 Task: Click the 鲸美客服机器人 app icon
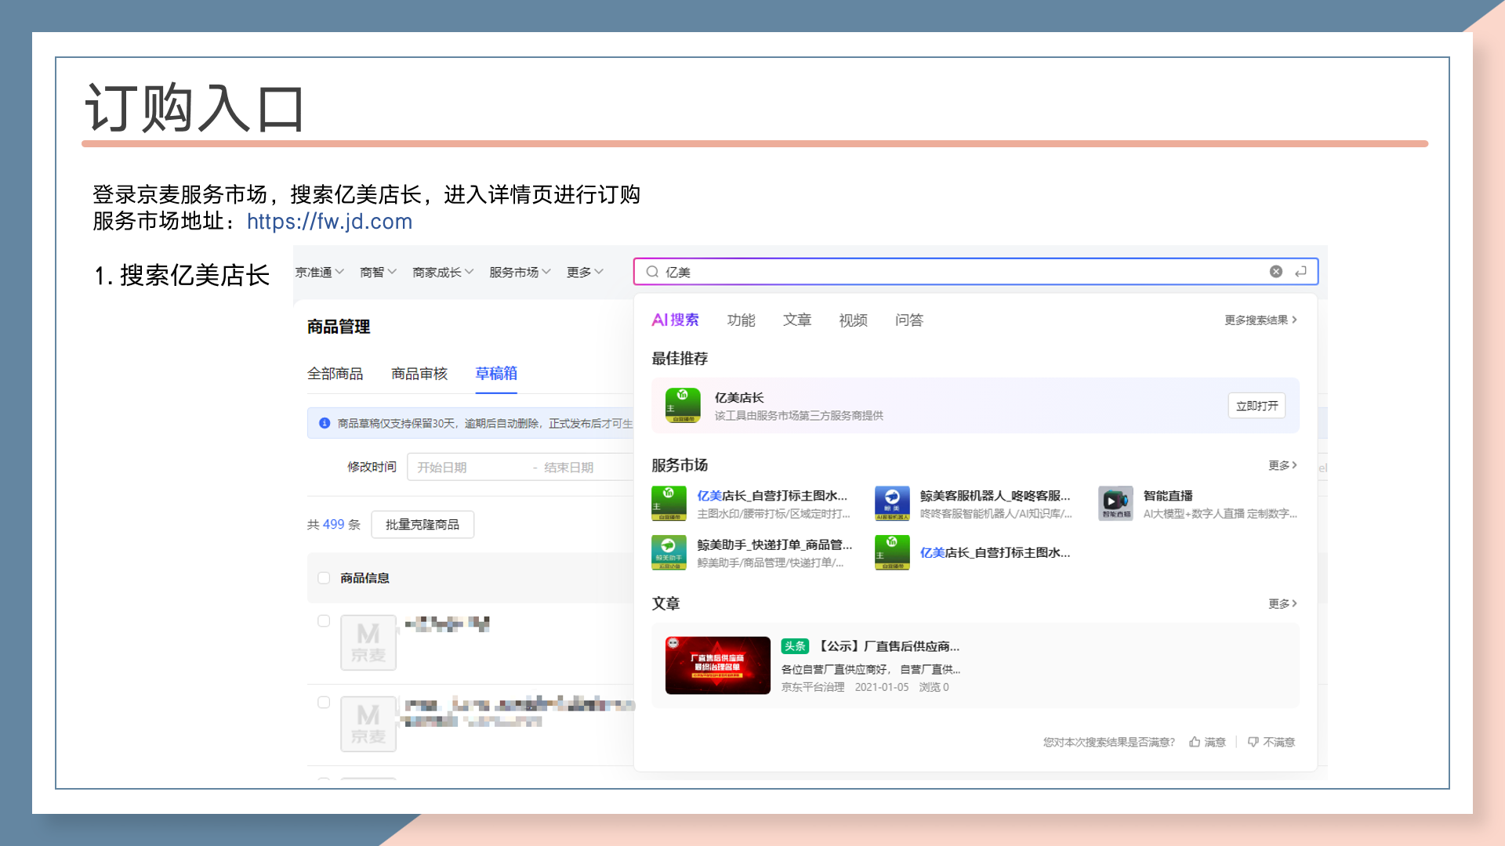pyautogui.click(x=892, y=504)
